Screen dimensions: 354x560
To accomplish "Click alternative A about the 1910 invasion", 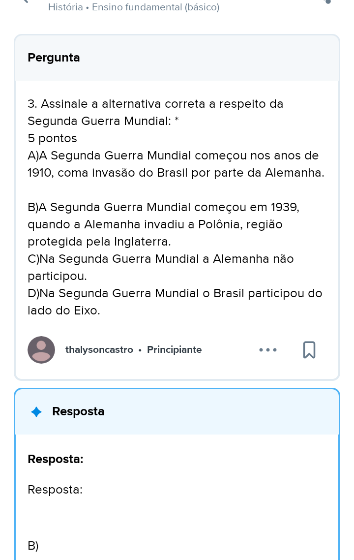I will (176, 164).
